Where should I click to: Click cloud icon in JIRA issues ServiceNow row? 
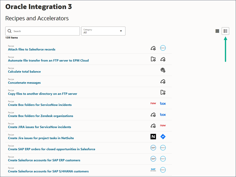153,126
